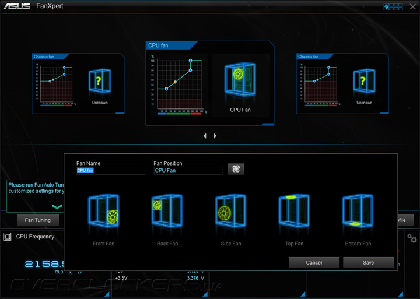Select the right Chassis fan graph thumbnail
This screenshot has height=299, width=420.
coord(321,85)
